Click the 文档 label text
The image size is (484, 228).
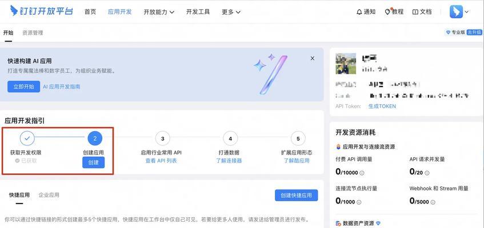click(x=426, y=12)
